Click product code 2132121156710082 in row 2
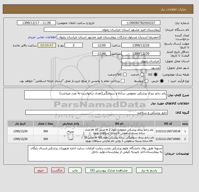Viewport: 199px width, 192px height. click(168, 139)
